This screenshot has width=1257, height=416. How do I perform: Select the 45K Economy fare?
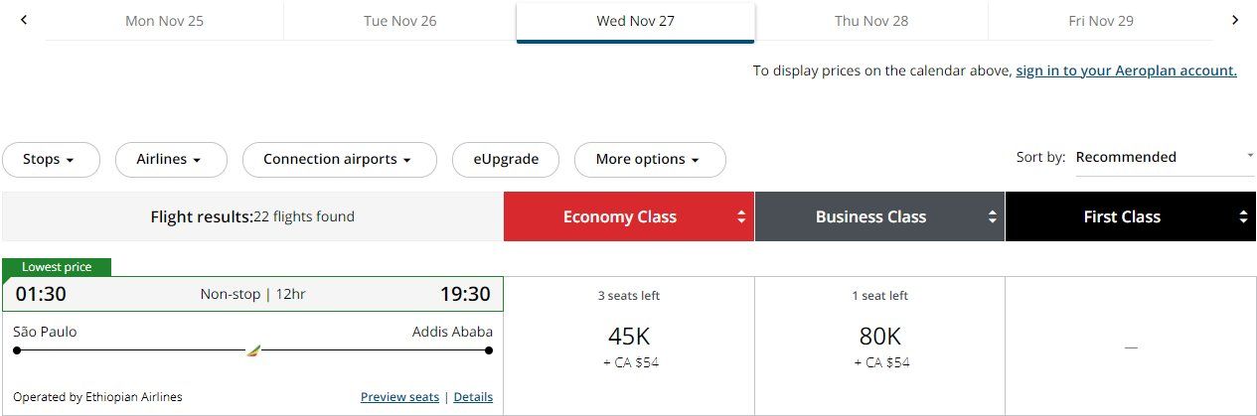(x=629, y=338)
